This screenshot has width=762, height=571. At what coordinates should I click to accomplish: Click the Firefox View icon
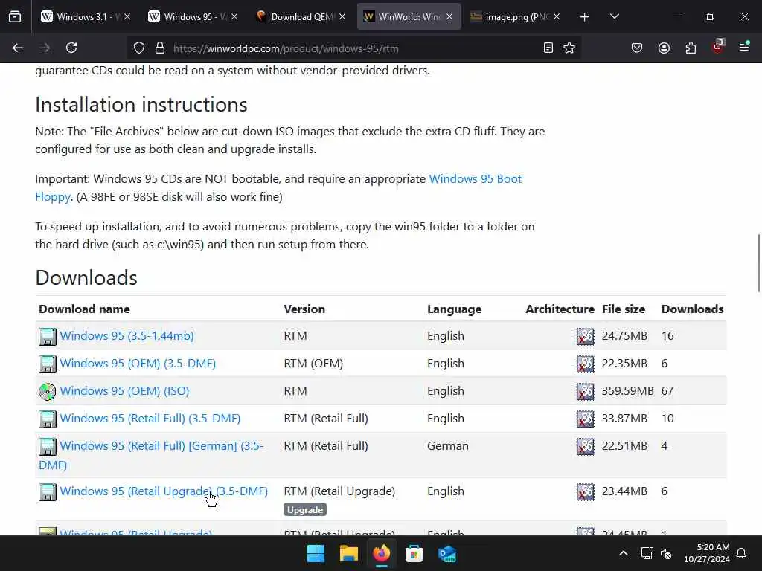pyautogui.click(x=15, y=16)
